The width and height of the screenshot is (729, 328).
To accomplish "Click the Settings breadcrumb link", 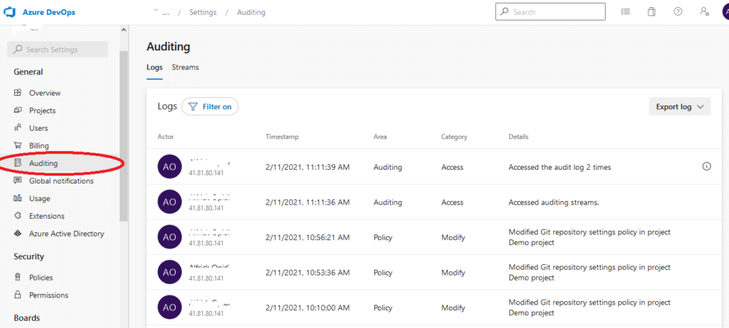I will [203, 12].
